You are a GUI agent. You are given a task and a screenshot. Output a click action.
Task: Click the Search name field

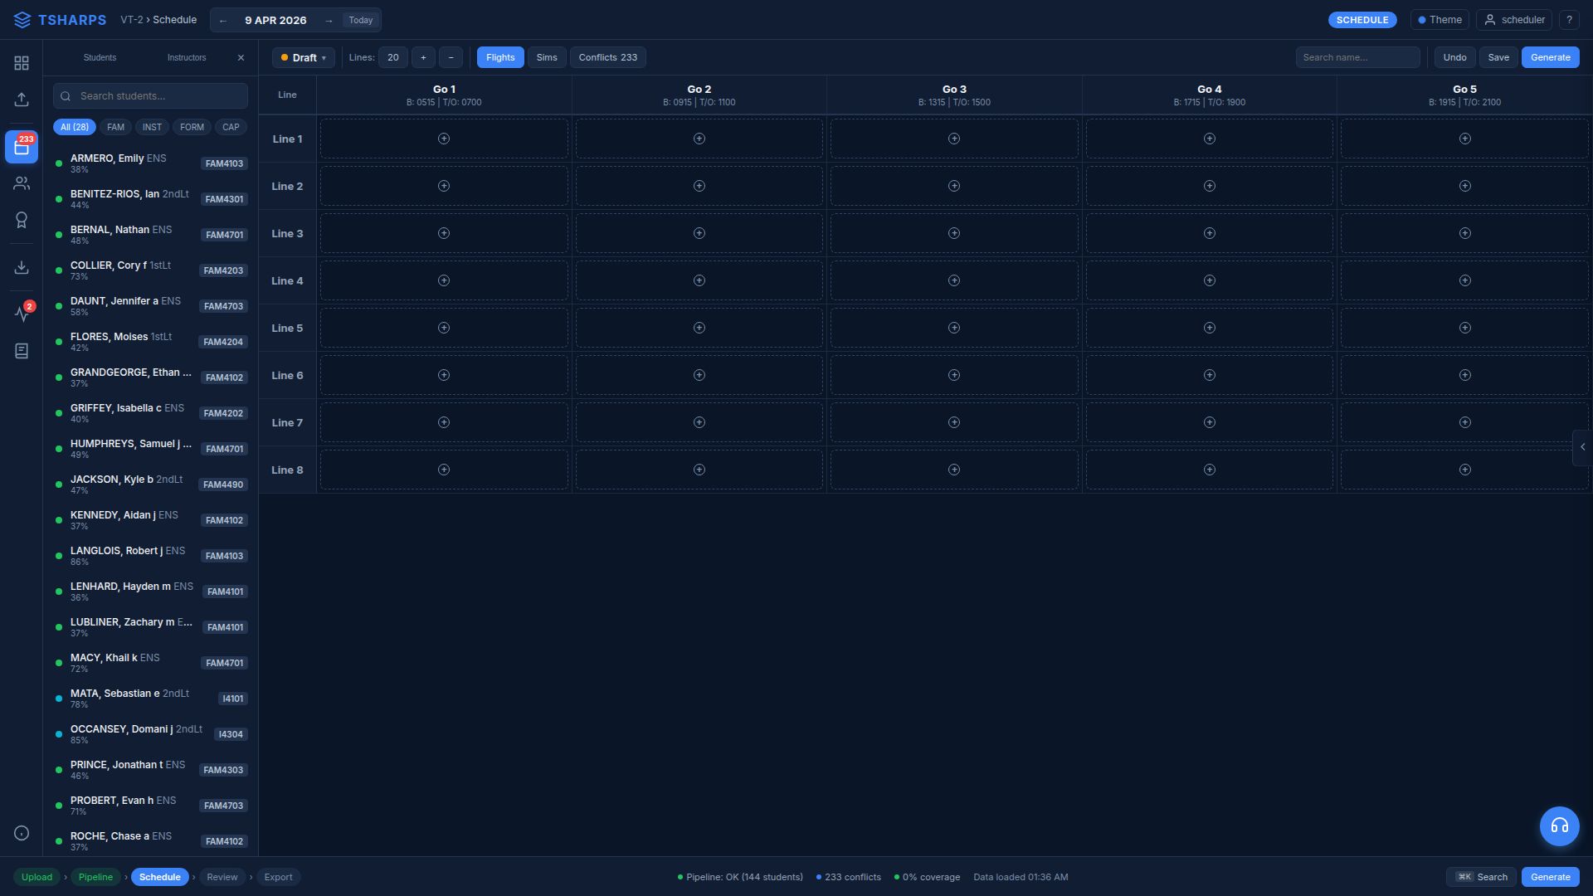coord(1357,57)
